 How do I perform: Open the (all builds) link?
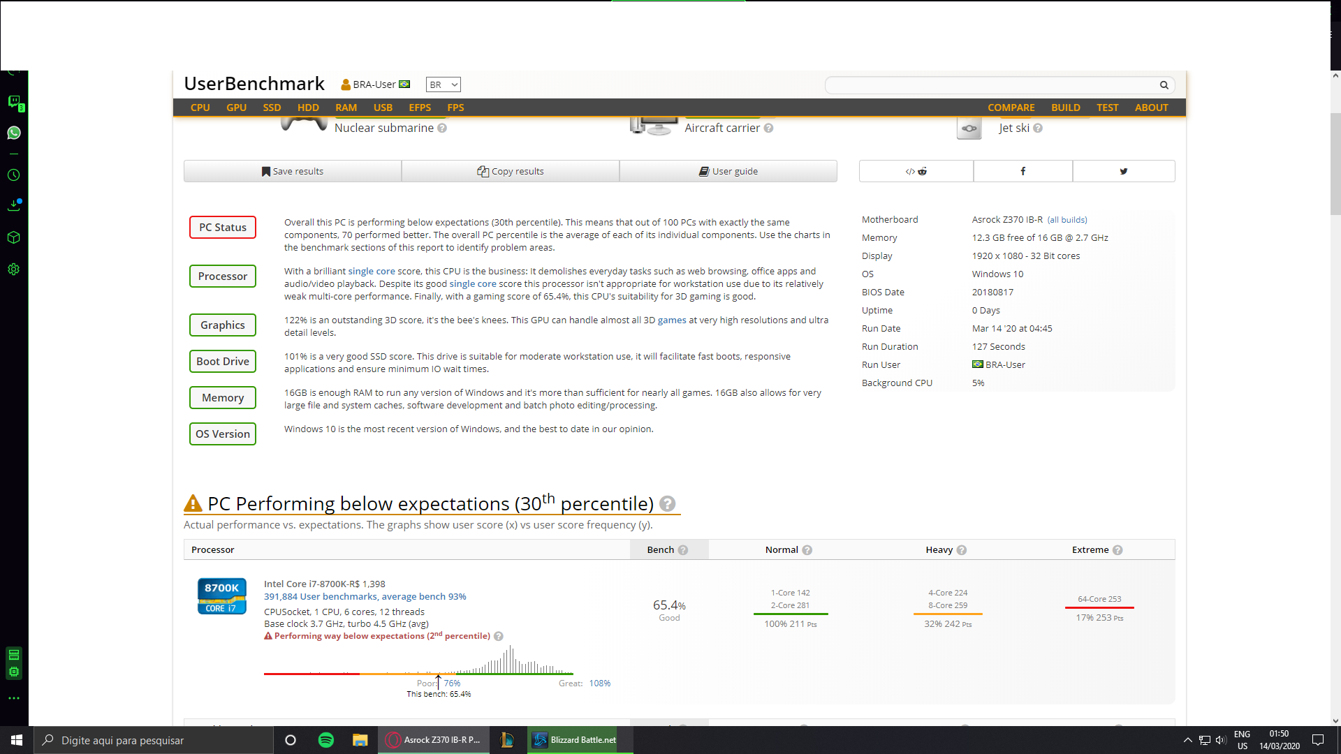coord(1067,220)
